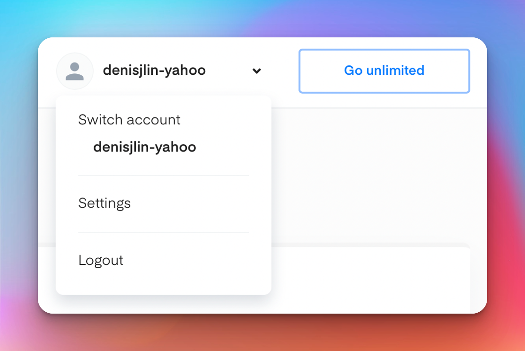
Task: Select denisjlin-yahoo under Switch account
Action: coord(145,147)
